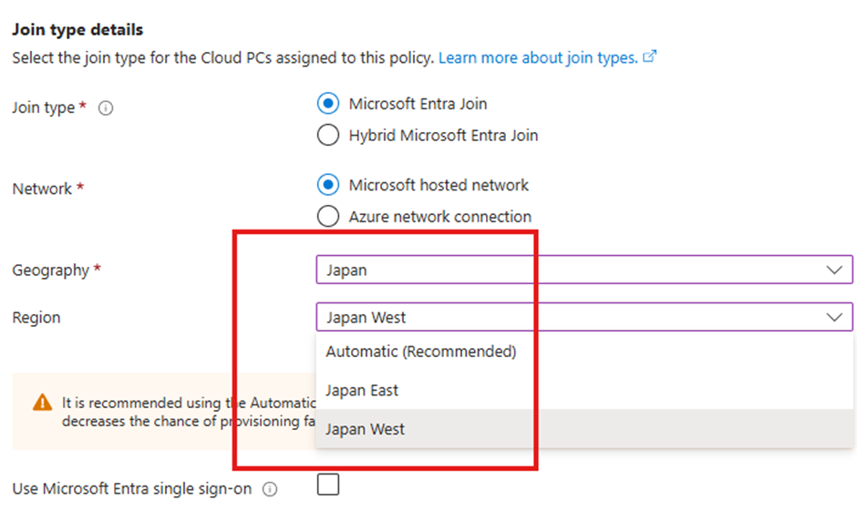Choose Hybrid Microsoft Entra Join option
The width and height of the screenshot is (857, 511).
click(328, 136)
